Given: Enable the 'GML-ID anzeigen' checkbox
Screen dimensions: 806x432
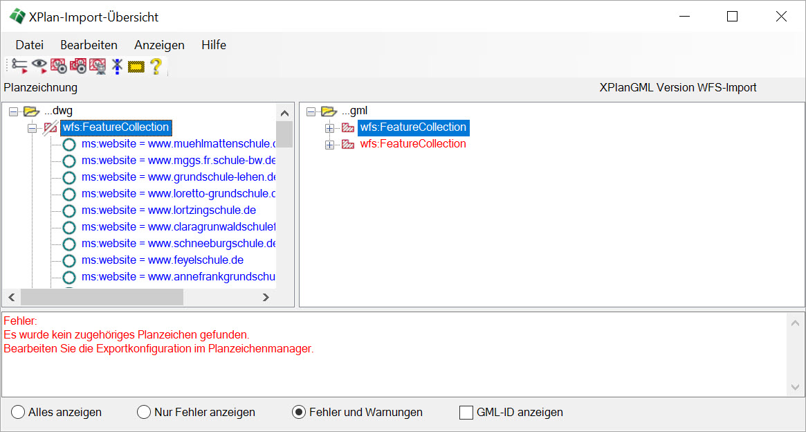Looking at the screenshot, I should coord(466,413).
